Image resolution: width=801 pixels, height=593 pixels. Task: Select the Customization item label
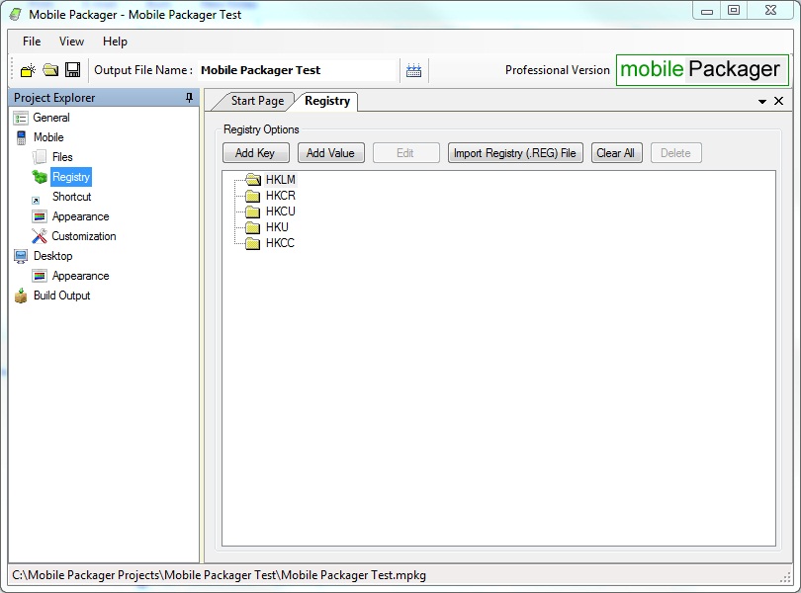click(84, 236)
